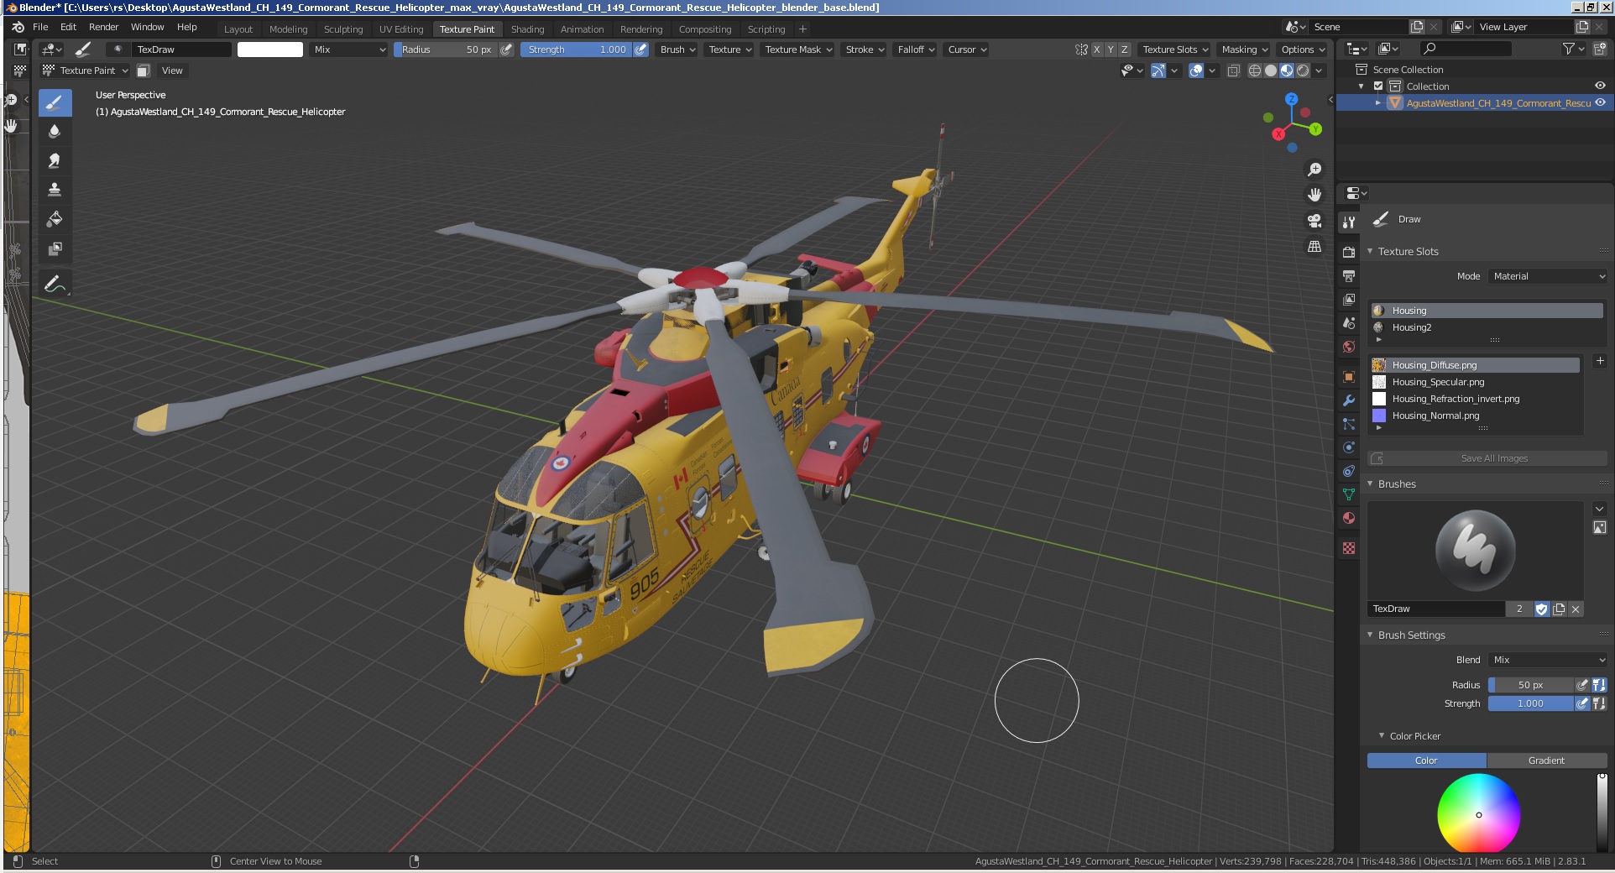
Task: Toggle radius pen pressure in header
Action: tap(506, 50)
